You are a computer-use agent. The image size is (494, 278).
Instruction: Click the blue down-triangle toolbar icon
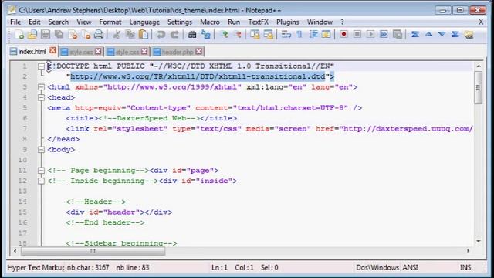(442, 34)
